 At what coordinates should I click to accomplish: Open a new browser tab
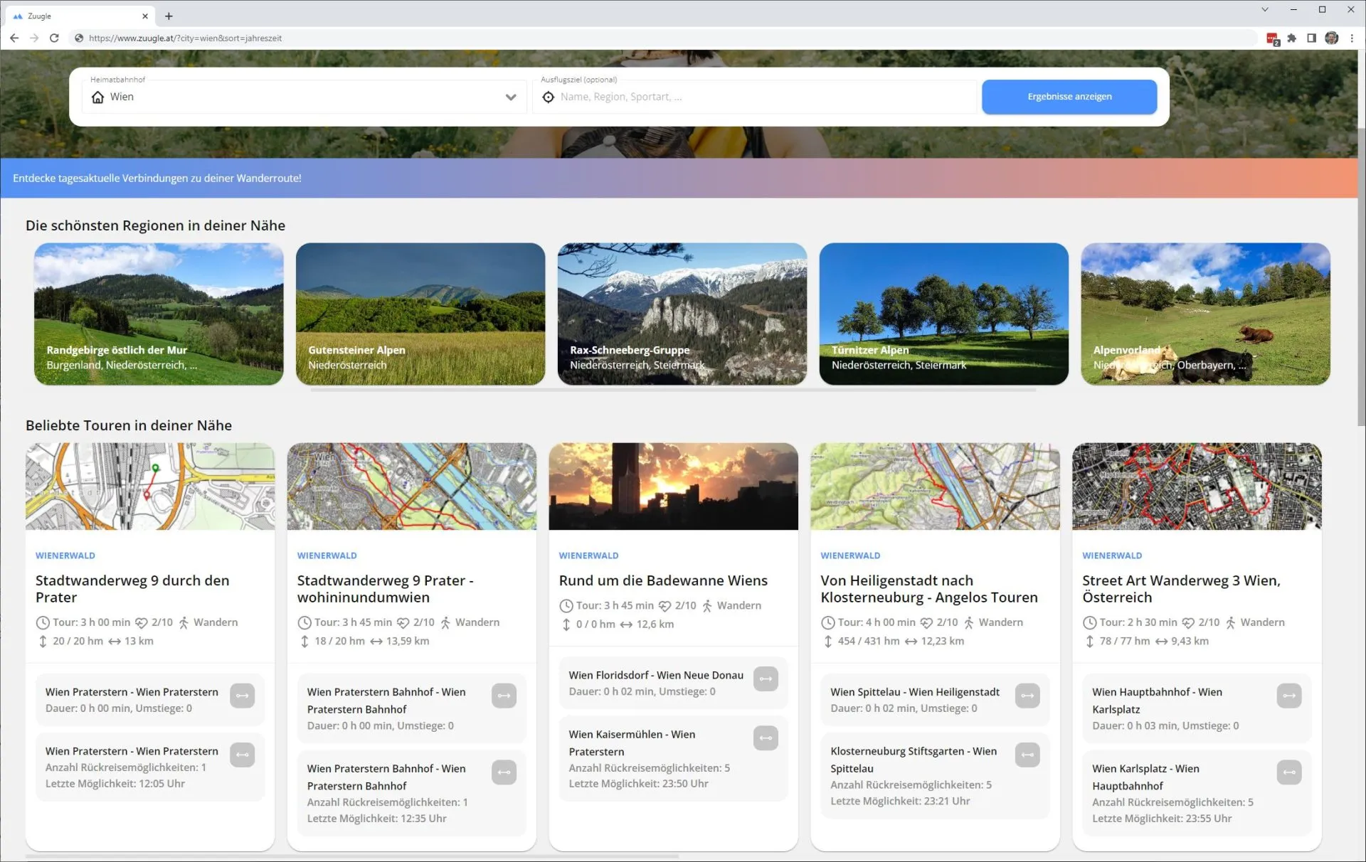[169, 16]
